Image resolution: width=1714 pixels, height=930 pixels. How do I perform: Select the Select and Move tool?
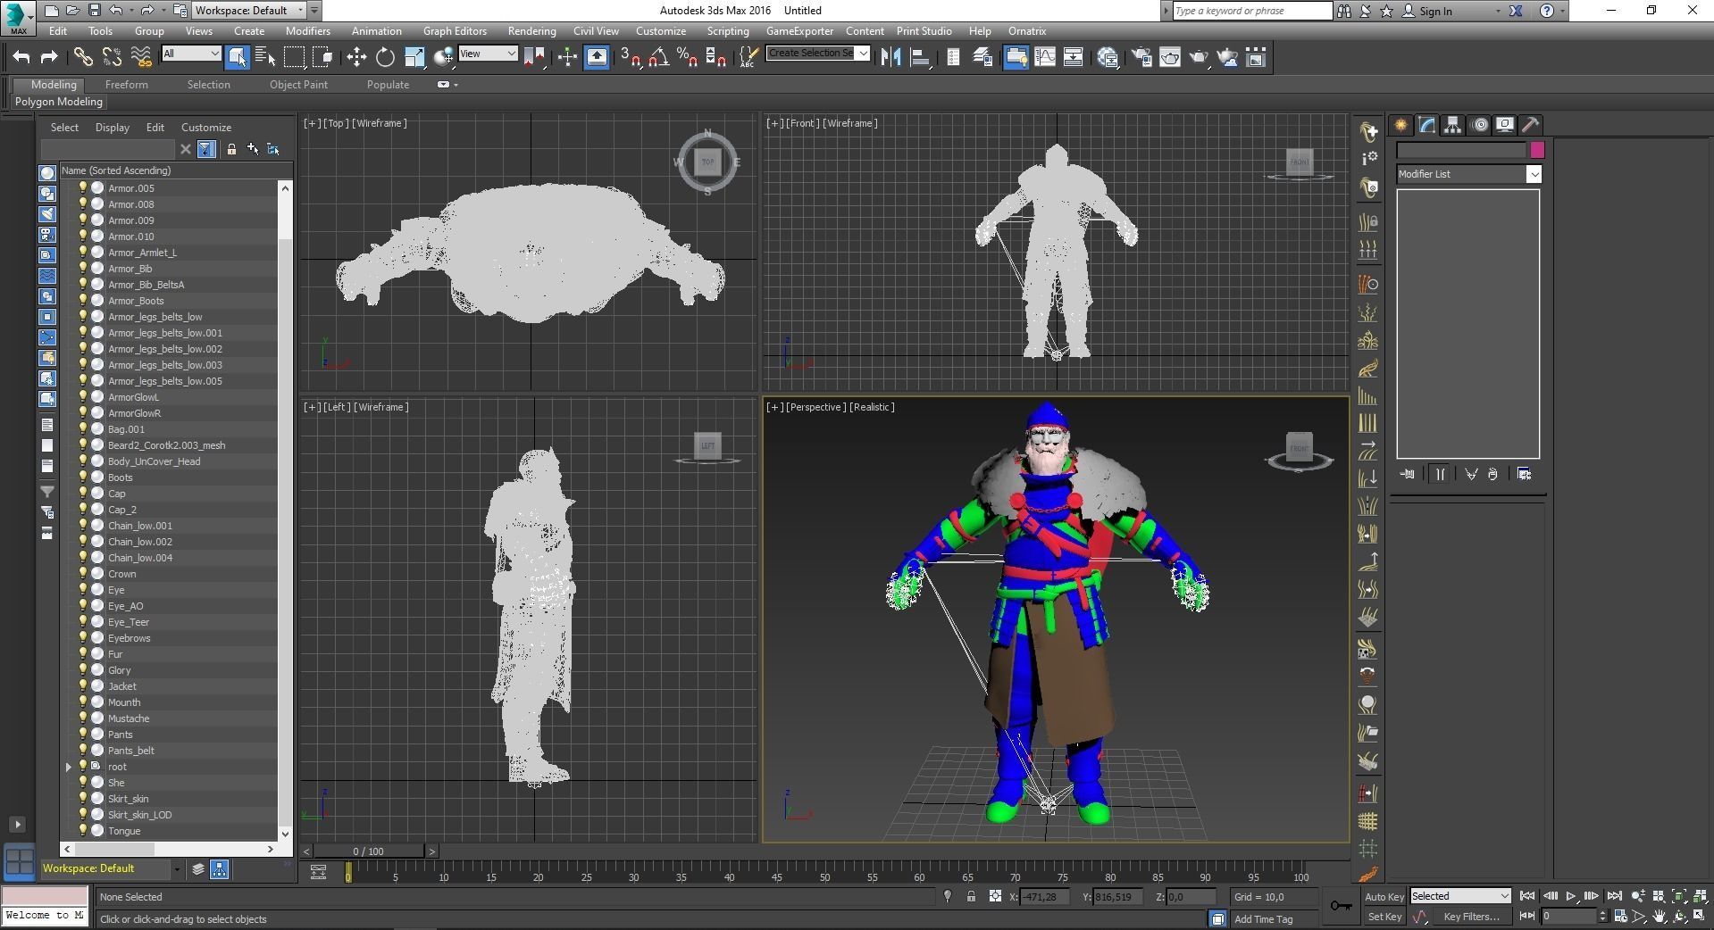coord(356,57)
